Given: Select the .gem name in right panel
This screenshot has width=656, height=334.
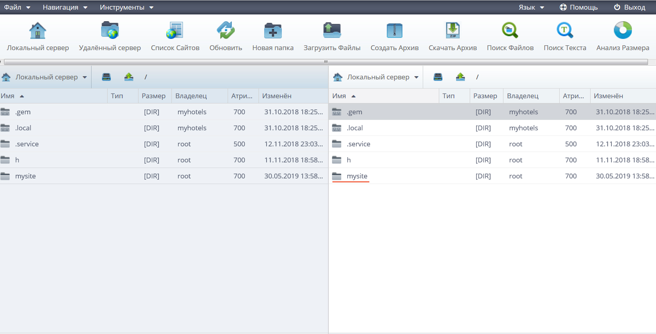Looking at the screenshot, I should click(354, 112).
